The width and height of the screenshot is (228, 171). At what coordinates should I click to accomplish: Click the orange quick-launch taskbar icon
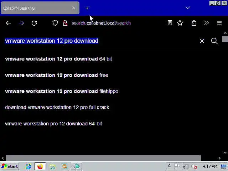tap(64, 166)
